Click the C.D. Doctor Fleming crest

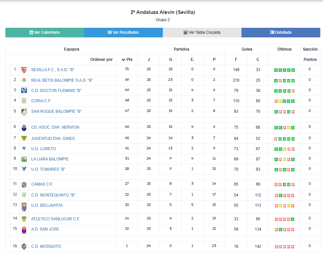pos(24,90)
